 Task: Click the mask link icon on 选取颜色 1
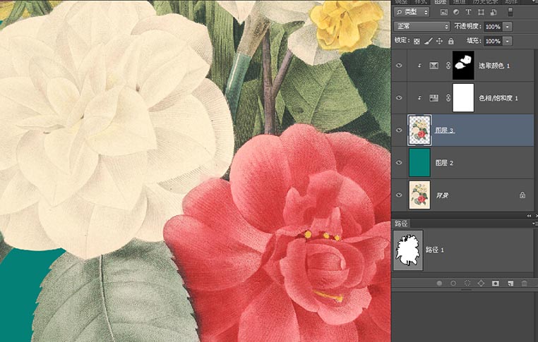click(448, 66)
